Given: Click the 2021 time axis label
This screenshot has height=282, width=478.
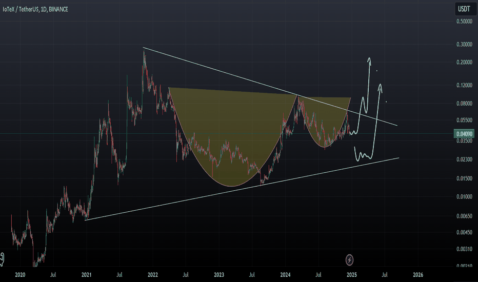Looking at the screenshot, I should pyautogui.click(x=87, y=275).
